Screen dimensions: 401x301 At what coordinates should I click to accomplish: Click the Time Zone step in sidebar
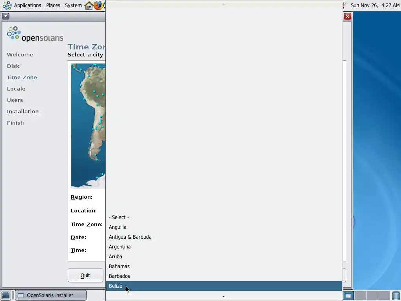tap(22, 77)
